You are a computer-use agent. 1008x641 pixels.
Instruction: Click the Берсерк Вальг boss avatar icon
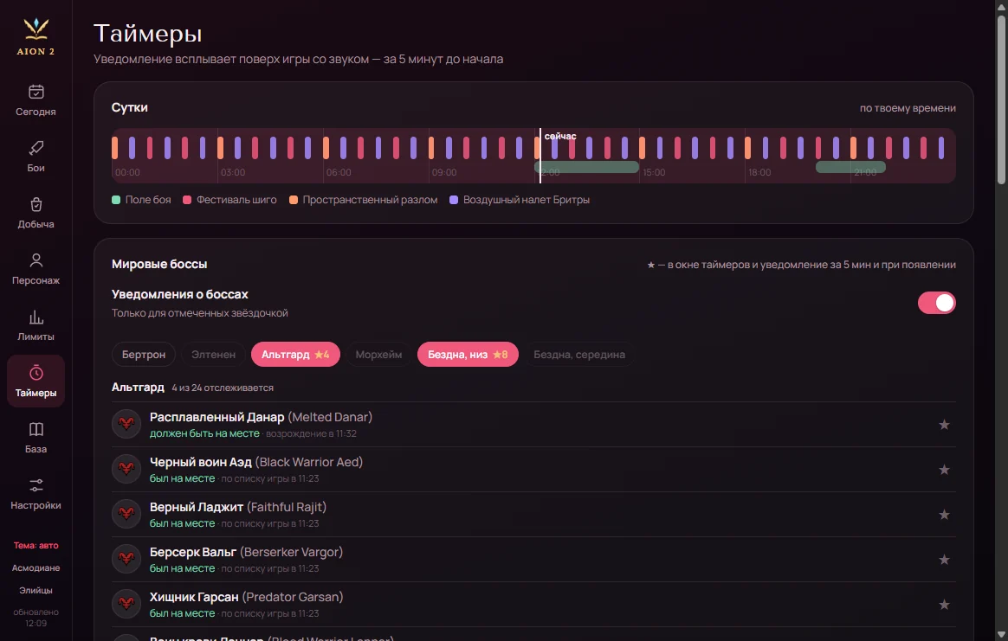[126, 559]
